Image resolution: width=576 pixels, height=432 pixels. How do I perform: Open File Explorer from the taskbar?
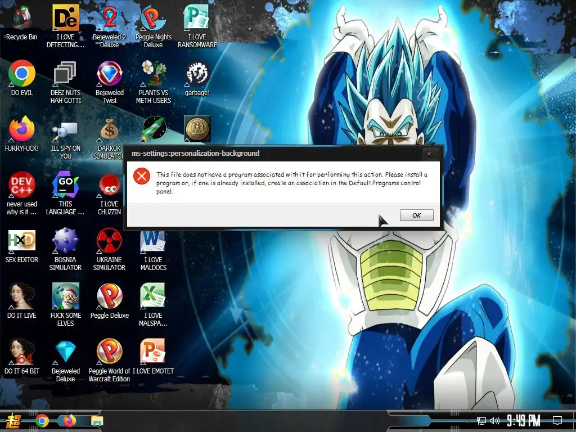tap(97, 421)
